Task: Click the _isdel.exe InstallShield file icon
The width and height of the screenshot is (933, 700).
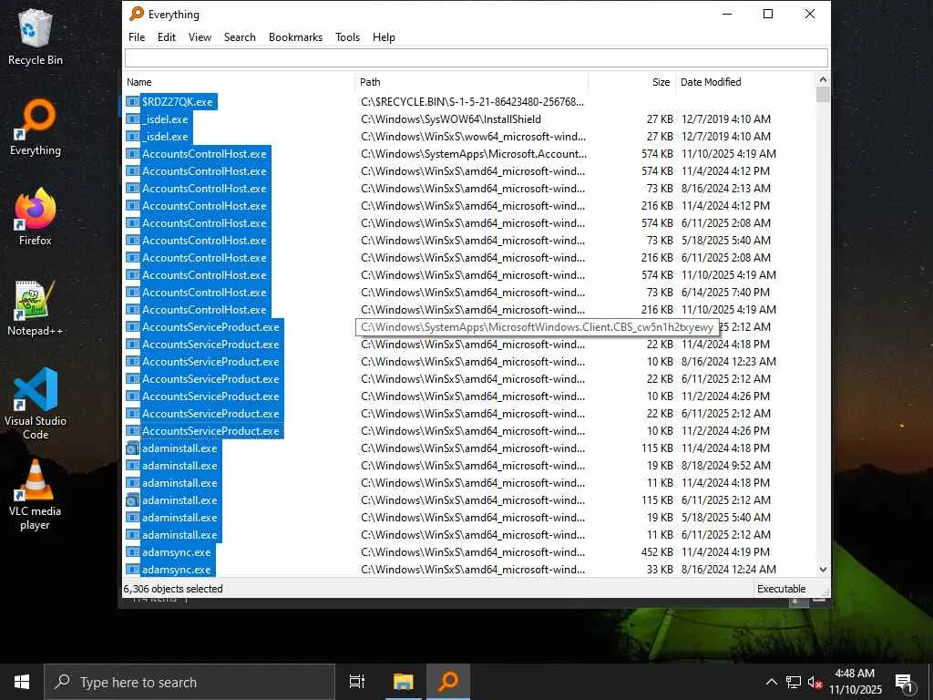Action: pos(133,119)
